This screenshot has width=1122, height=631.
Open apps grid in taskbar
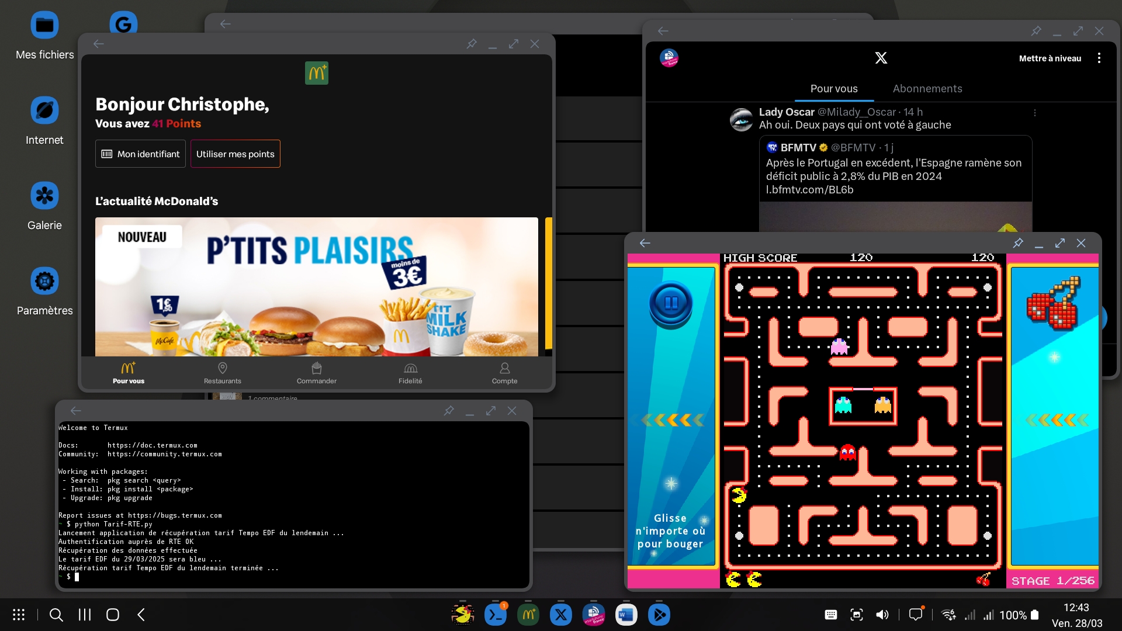click(19, 615)
